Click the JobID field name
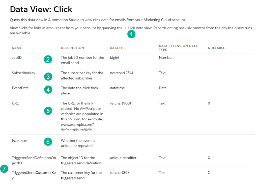This screenshot has height=186, width=258. pyautogui.click(x=17, y=58)
